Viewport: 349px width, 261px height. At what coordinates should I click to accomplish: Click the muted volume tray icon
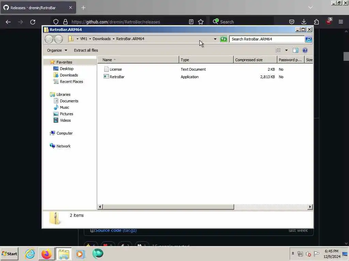(x=308, y=254)
